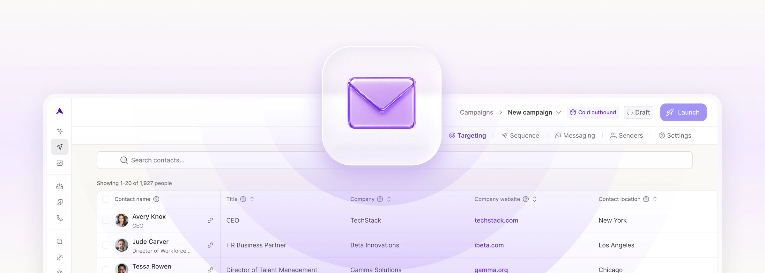Click link icon on Tessa Rowen row
Viewport: 765px width, 273px height.
(210, 270)
